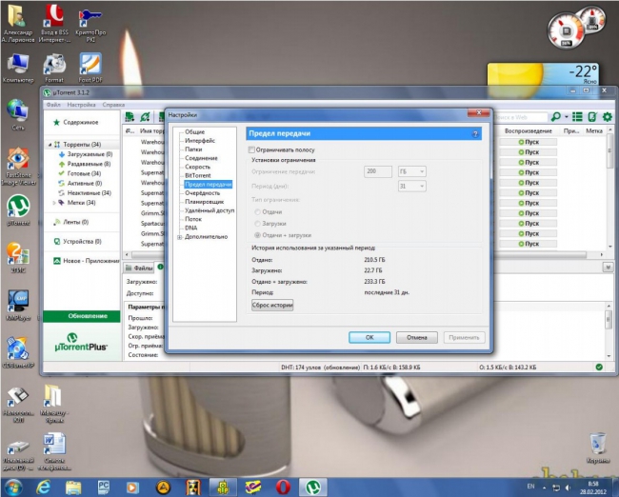Open the Компьютер desktop icon
The image size is (619, 497).
18,69
